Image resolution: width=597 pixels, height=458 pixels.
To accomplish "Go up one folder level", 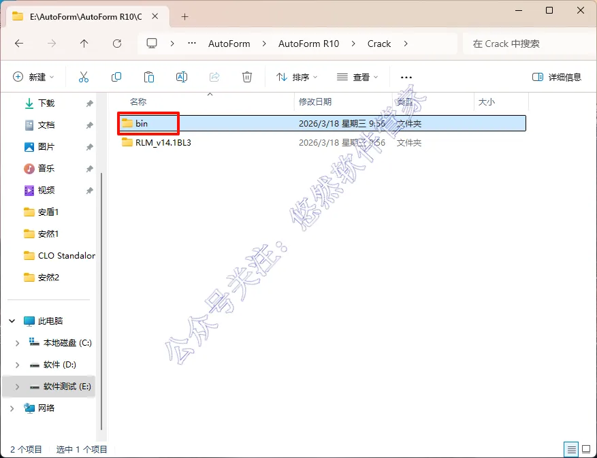I will [84, 44].
